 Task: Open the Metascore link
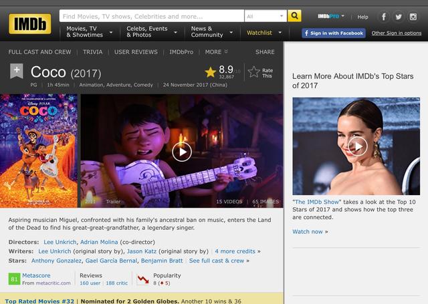36,275
